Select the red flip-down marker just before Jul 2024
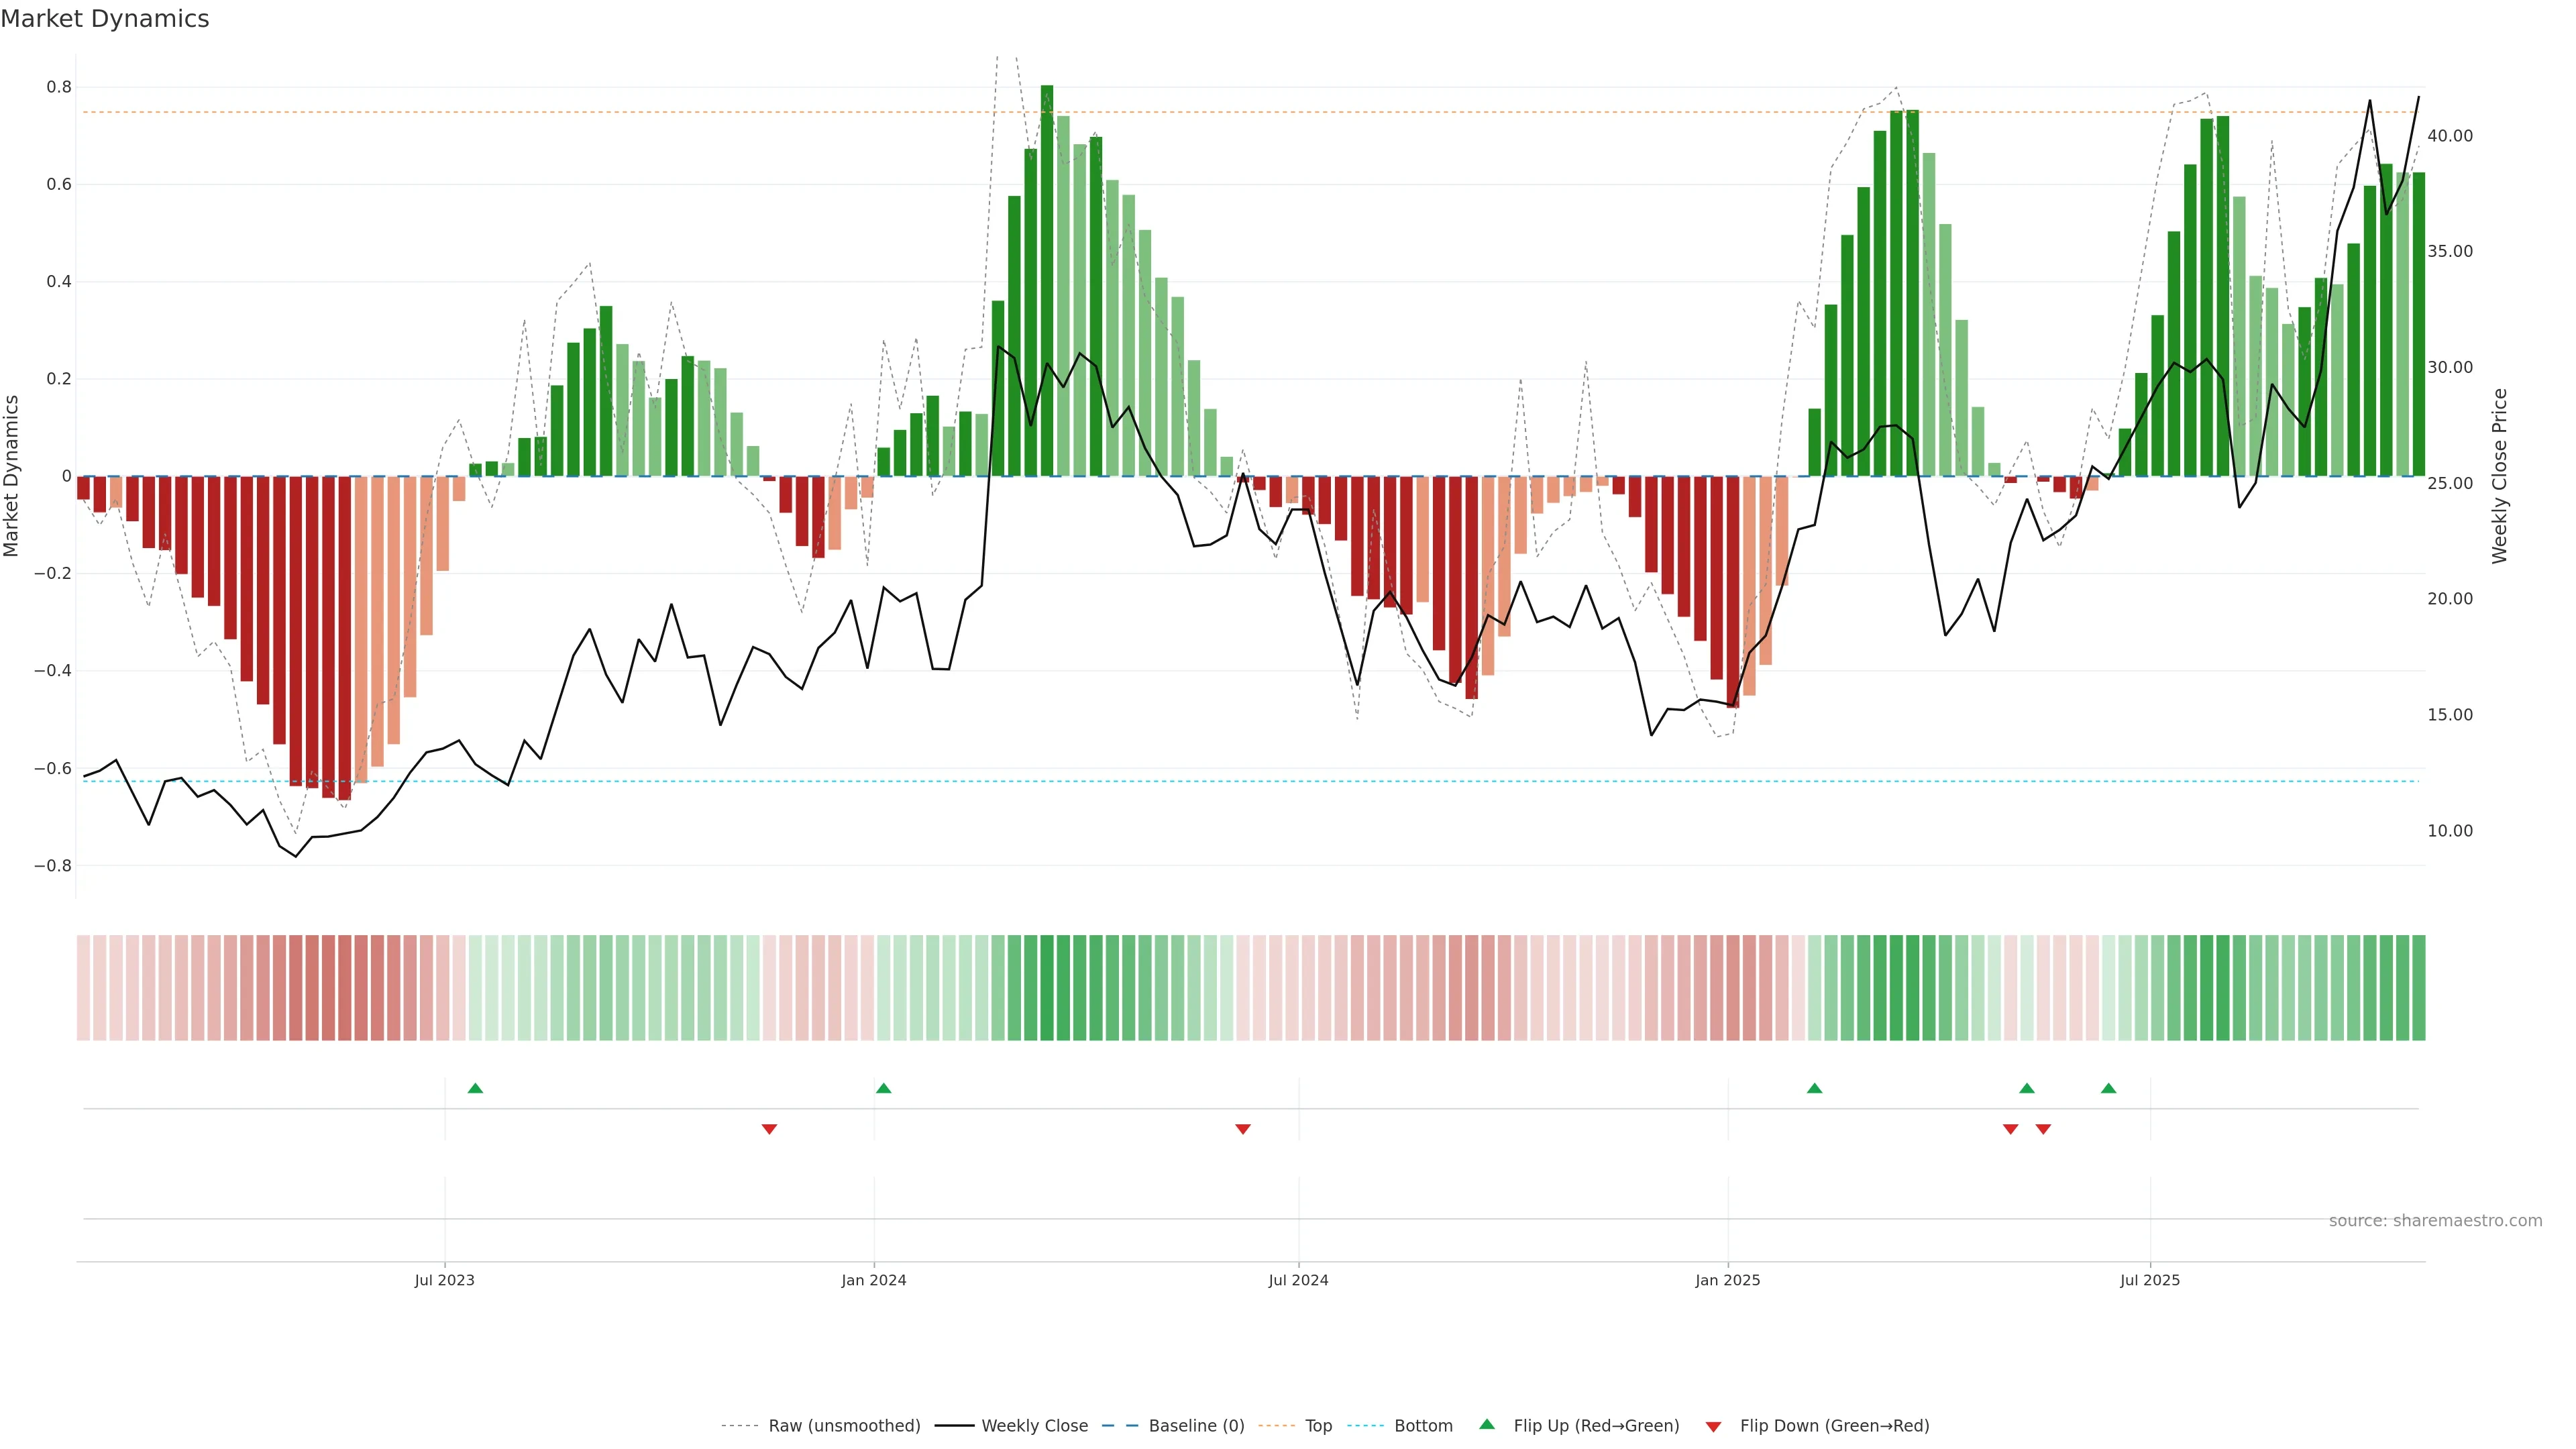Screen dimensions: 2576x1449 1242,1129
